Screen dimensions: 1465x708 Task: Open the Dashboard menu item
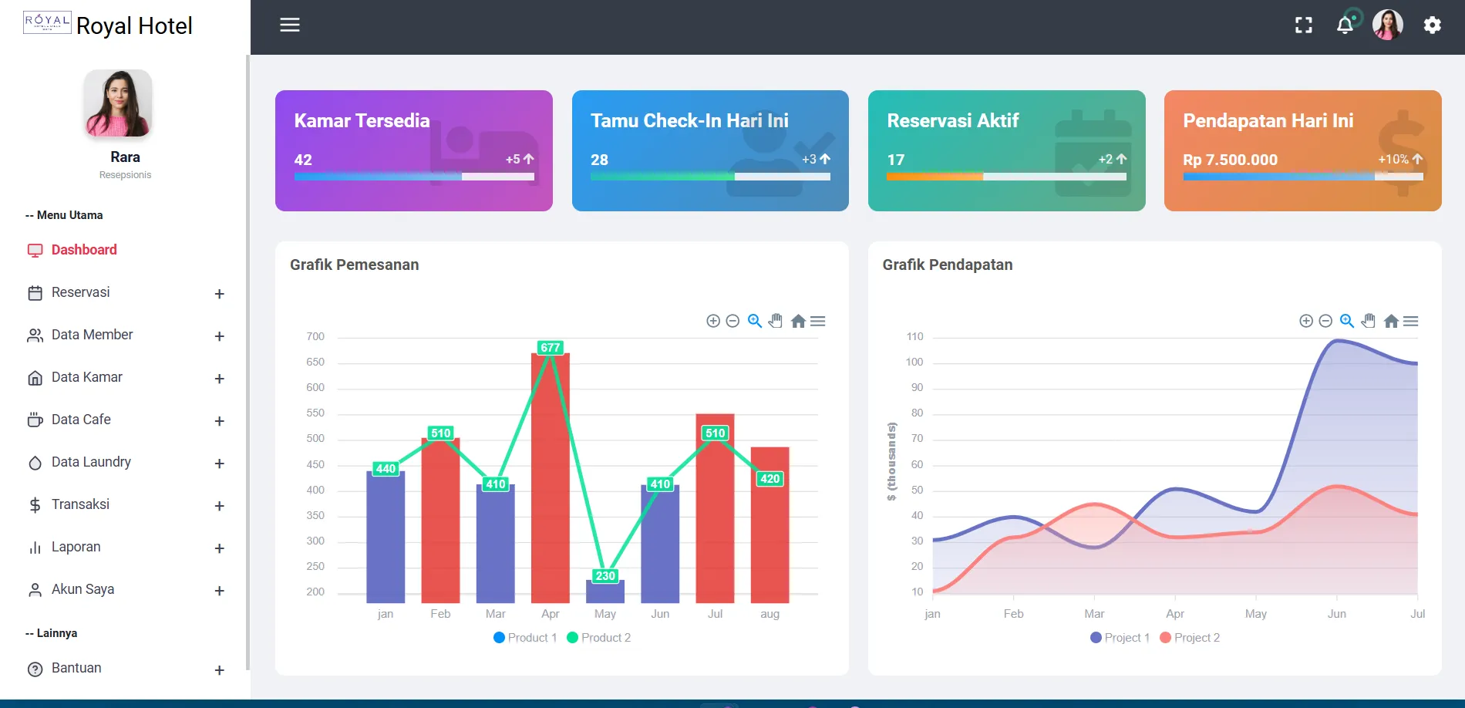coord(83,250)
